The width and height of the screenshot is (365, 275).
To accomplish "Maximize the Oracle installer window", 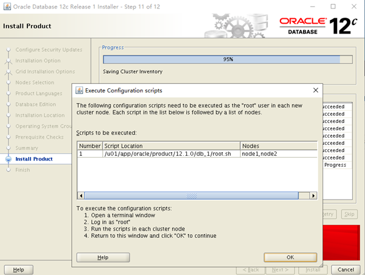I will [333, 7].
